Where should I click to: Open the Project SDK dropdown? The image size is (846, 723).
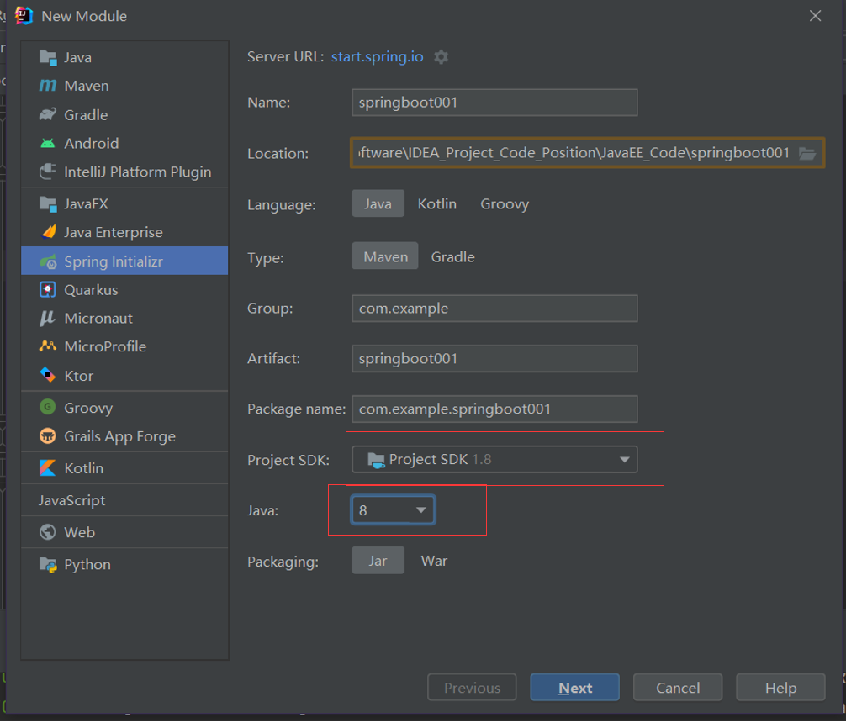(494, 459)
